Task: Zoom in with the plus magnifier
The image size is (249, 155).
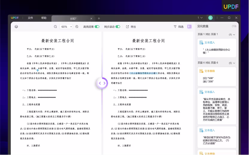Action: tap(77, 27)
